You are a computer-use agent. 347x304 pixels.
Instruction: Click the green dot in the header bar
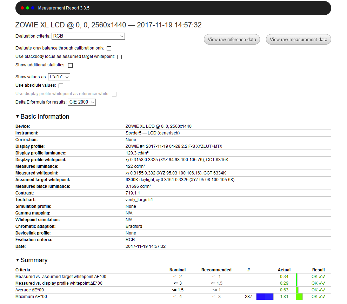27,8
